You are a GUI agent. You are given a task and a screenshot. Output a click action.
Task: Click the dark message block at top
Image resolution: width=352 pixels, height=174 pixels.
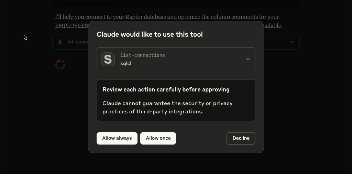[176, 3]
